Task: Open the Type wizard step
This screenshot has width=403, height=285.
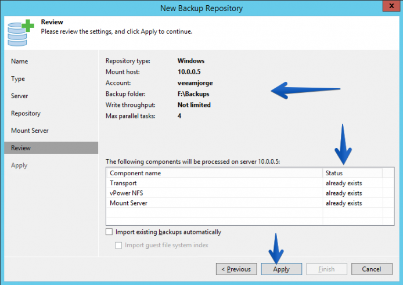Action: coord(18,78)
